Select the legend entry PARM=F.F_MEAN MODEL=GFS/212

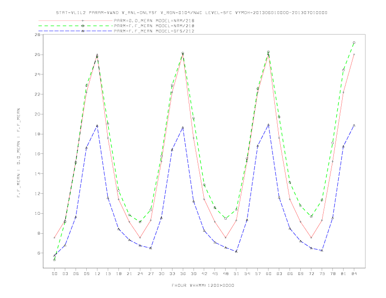pos(154,31)
